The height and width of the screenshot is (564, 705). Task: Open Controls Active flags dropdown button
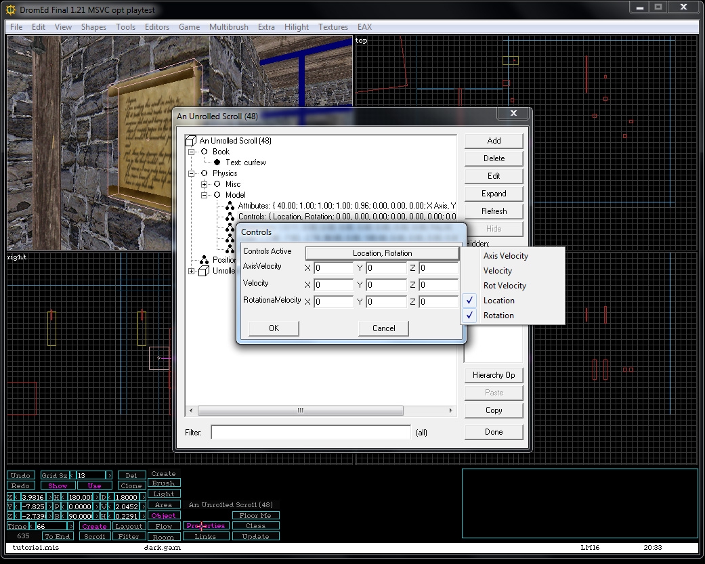(382, 253)
